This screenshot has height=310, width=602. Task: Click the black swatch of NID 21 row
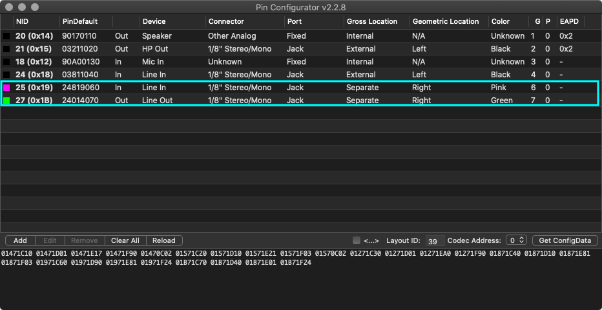click(x=6, y=49)
